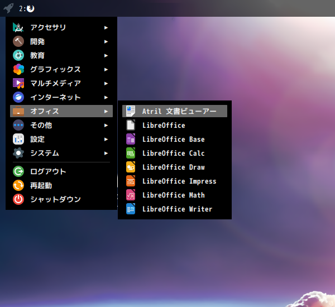Expand the グラフィックス submenu arrow

[106, 69]
